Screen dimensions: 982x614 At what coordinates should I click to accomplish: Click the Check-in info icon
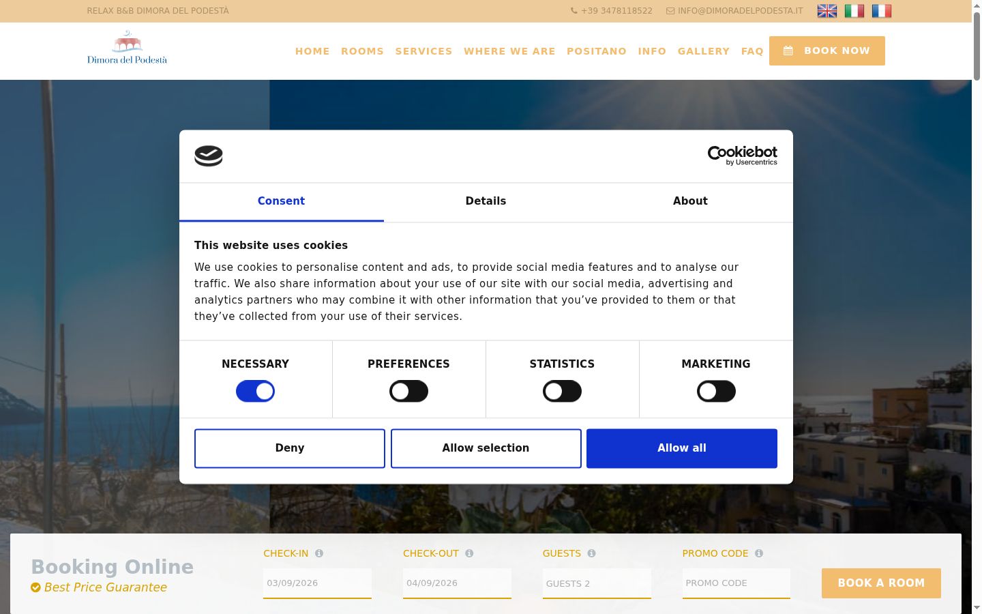(x=319, y=553)
